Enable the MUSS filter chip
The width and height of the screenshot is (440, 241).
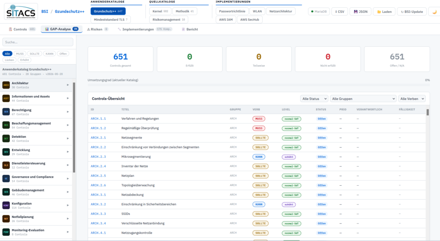pos(20,54)
